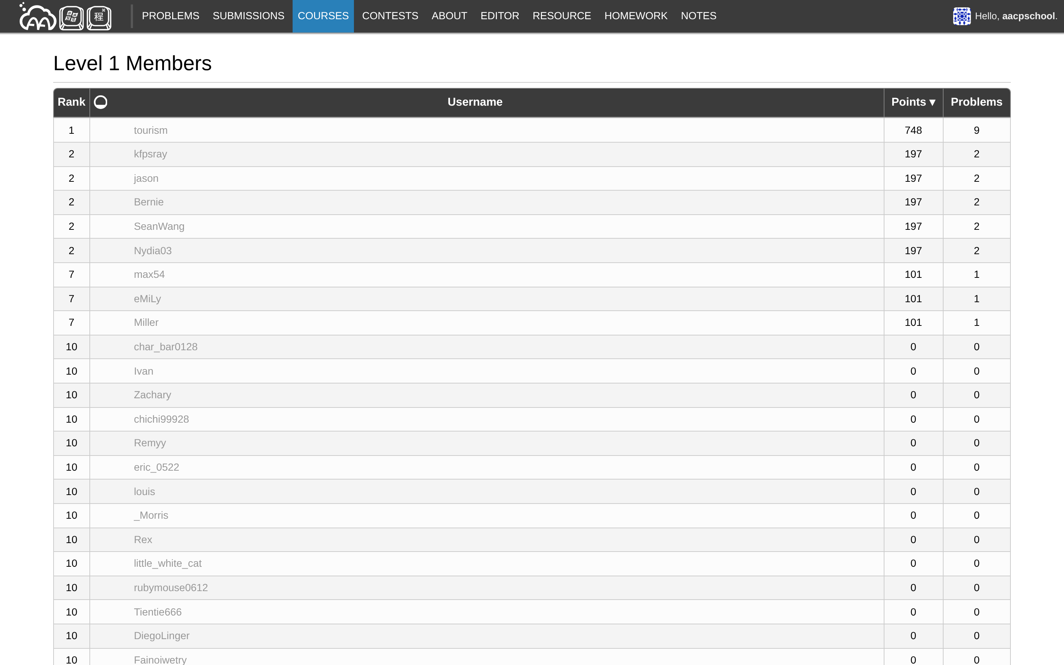The width and height of the screenshot is (1064, 665).
Task: Open the little_white_cat profile link
Action: pyautogui.click(x=167, y=563)
